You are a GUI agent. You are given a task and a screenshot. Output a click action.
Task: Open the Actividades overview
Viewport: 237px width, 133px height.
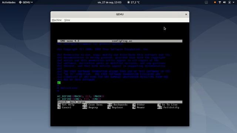click(x=9, y=2)
